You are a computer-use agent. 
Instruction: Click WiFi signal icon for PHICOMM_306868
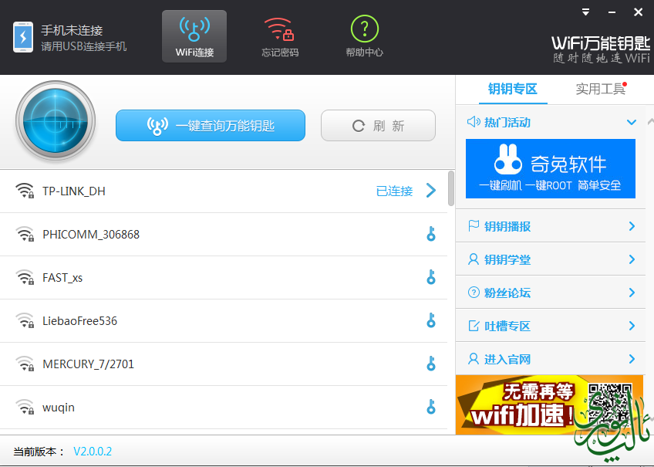pos(25,234)
